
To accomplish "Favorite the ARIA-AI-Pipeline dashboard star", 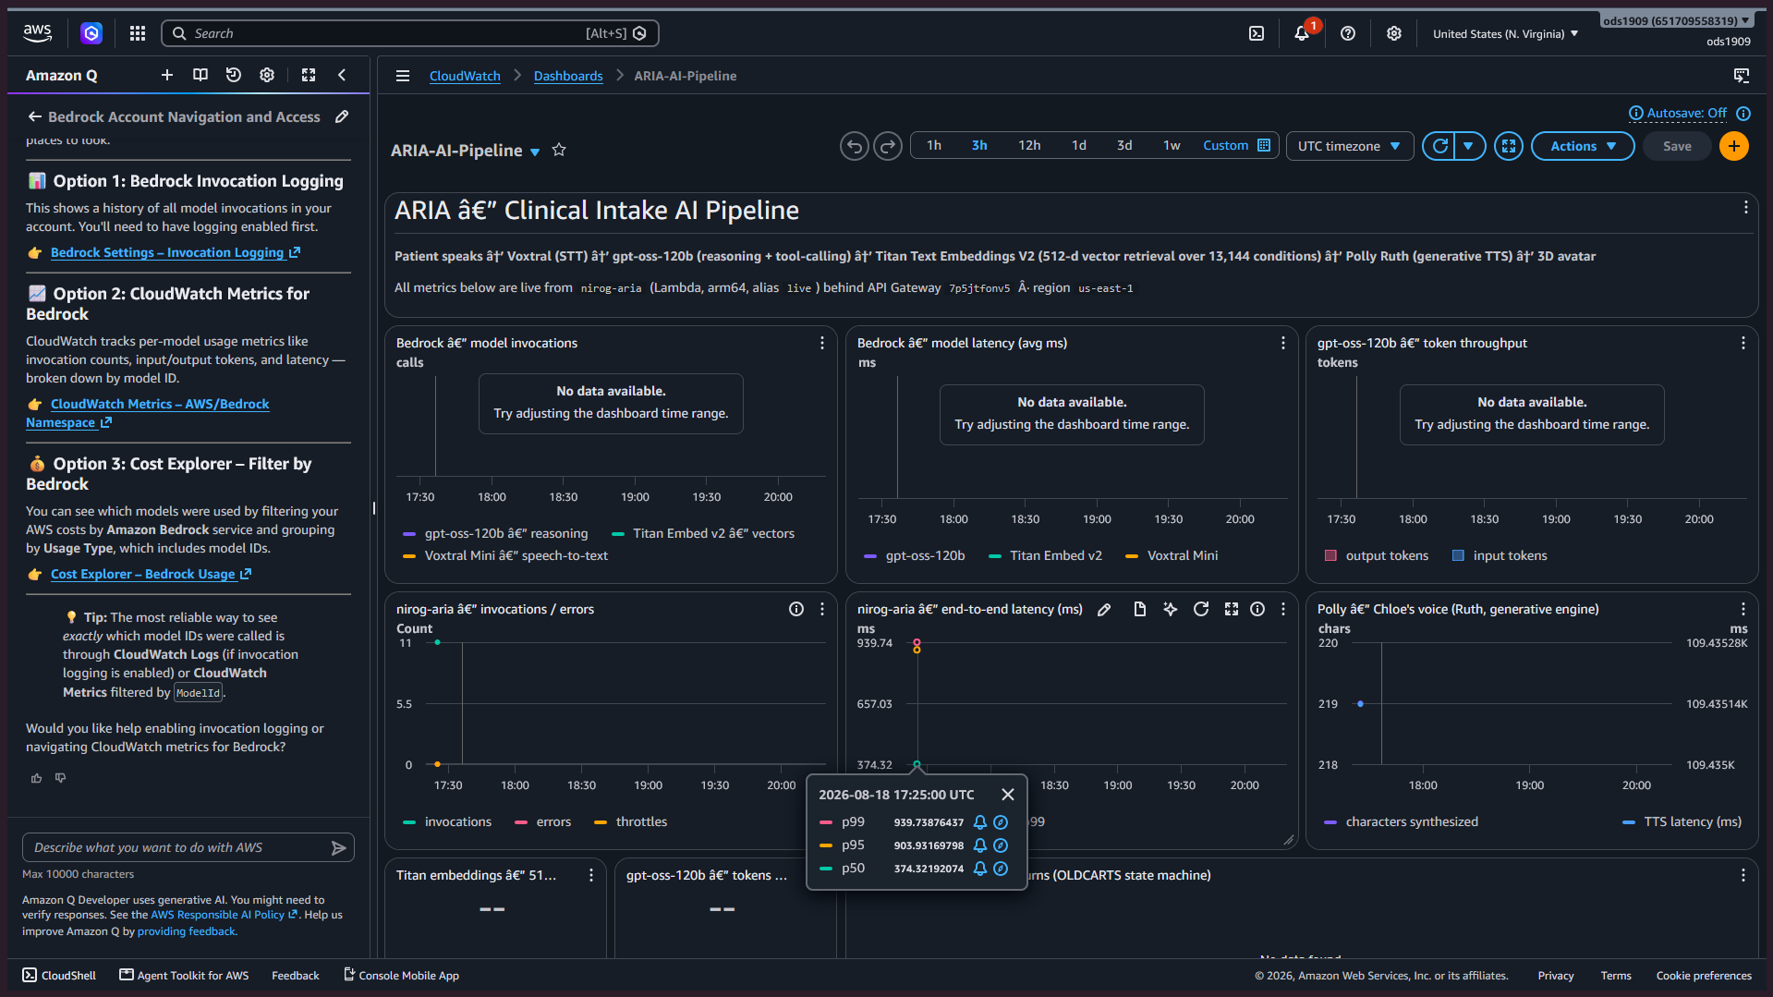I will [x=559, y=150].
